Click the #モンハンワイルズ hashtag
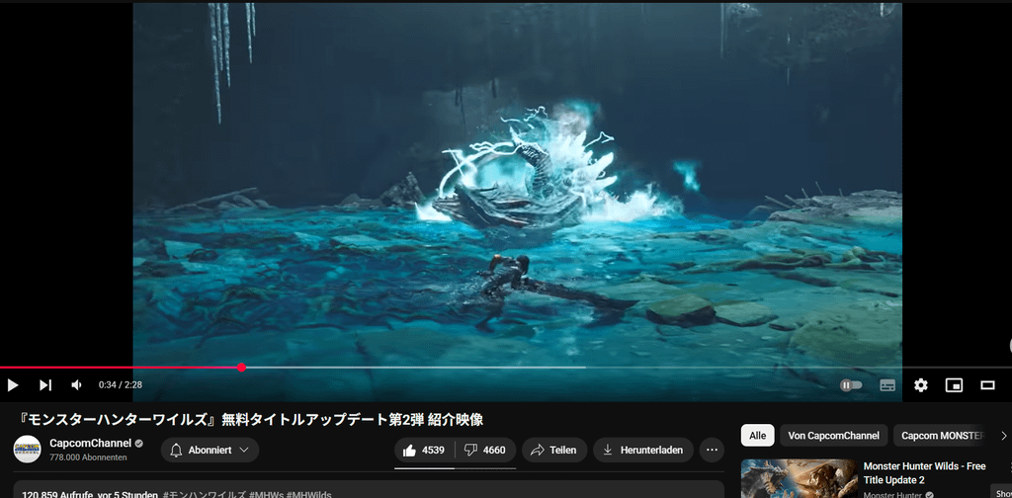 204,495
